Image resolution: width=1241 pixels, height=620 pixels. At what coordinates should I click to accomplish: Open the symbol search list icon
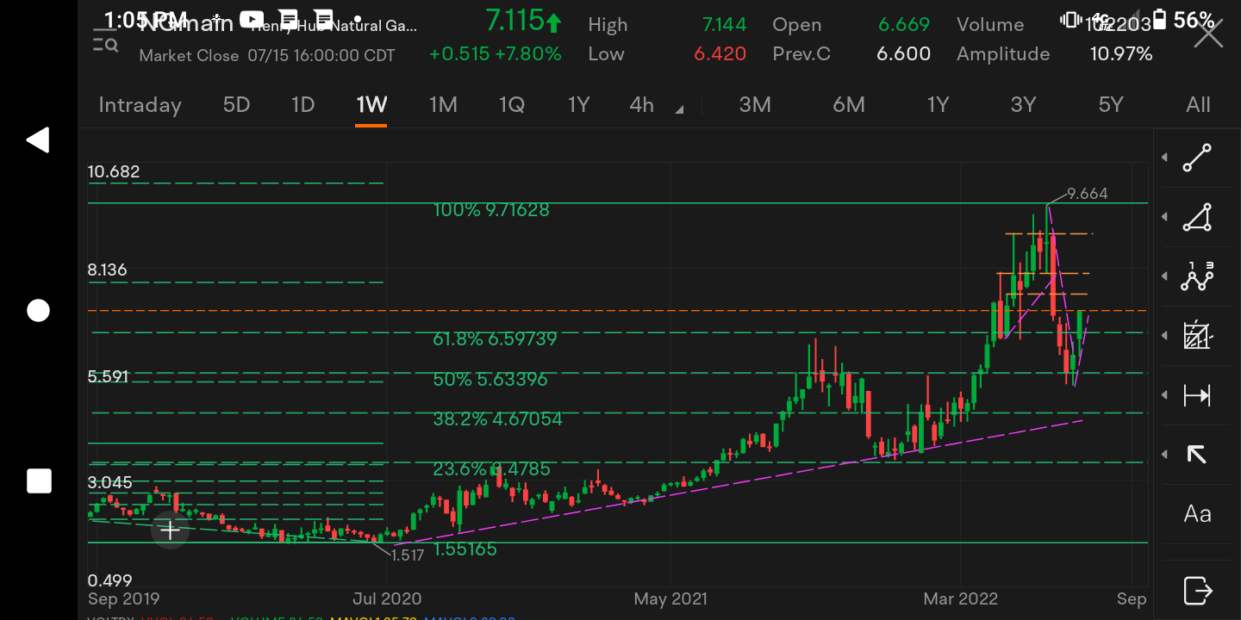pyautogui.click(x=106, y=40)
